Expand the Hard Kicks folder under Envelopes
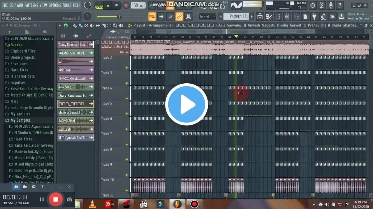The width and height of the screenshot is (373, 209). pos(19,70)
